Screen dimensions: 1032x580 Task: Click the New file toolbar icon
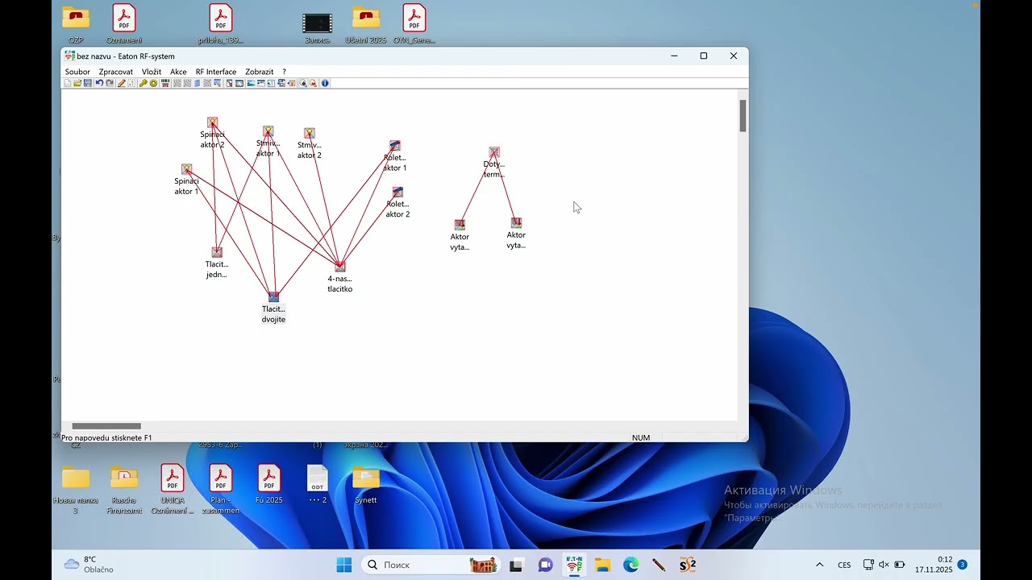pos(68,83)
